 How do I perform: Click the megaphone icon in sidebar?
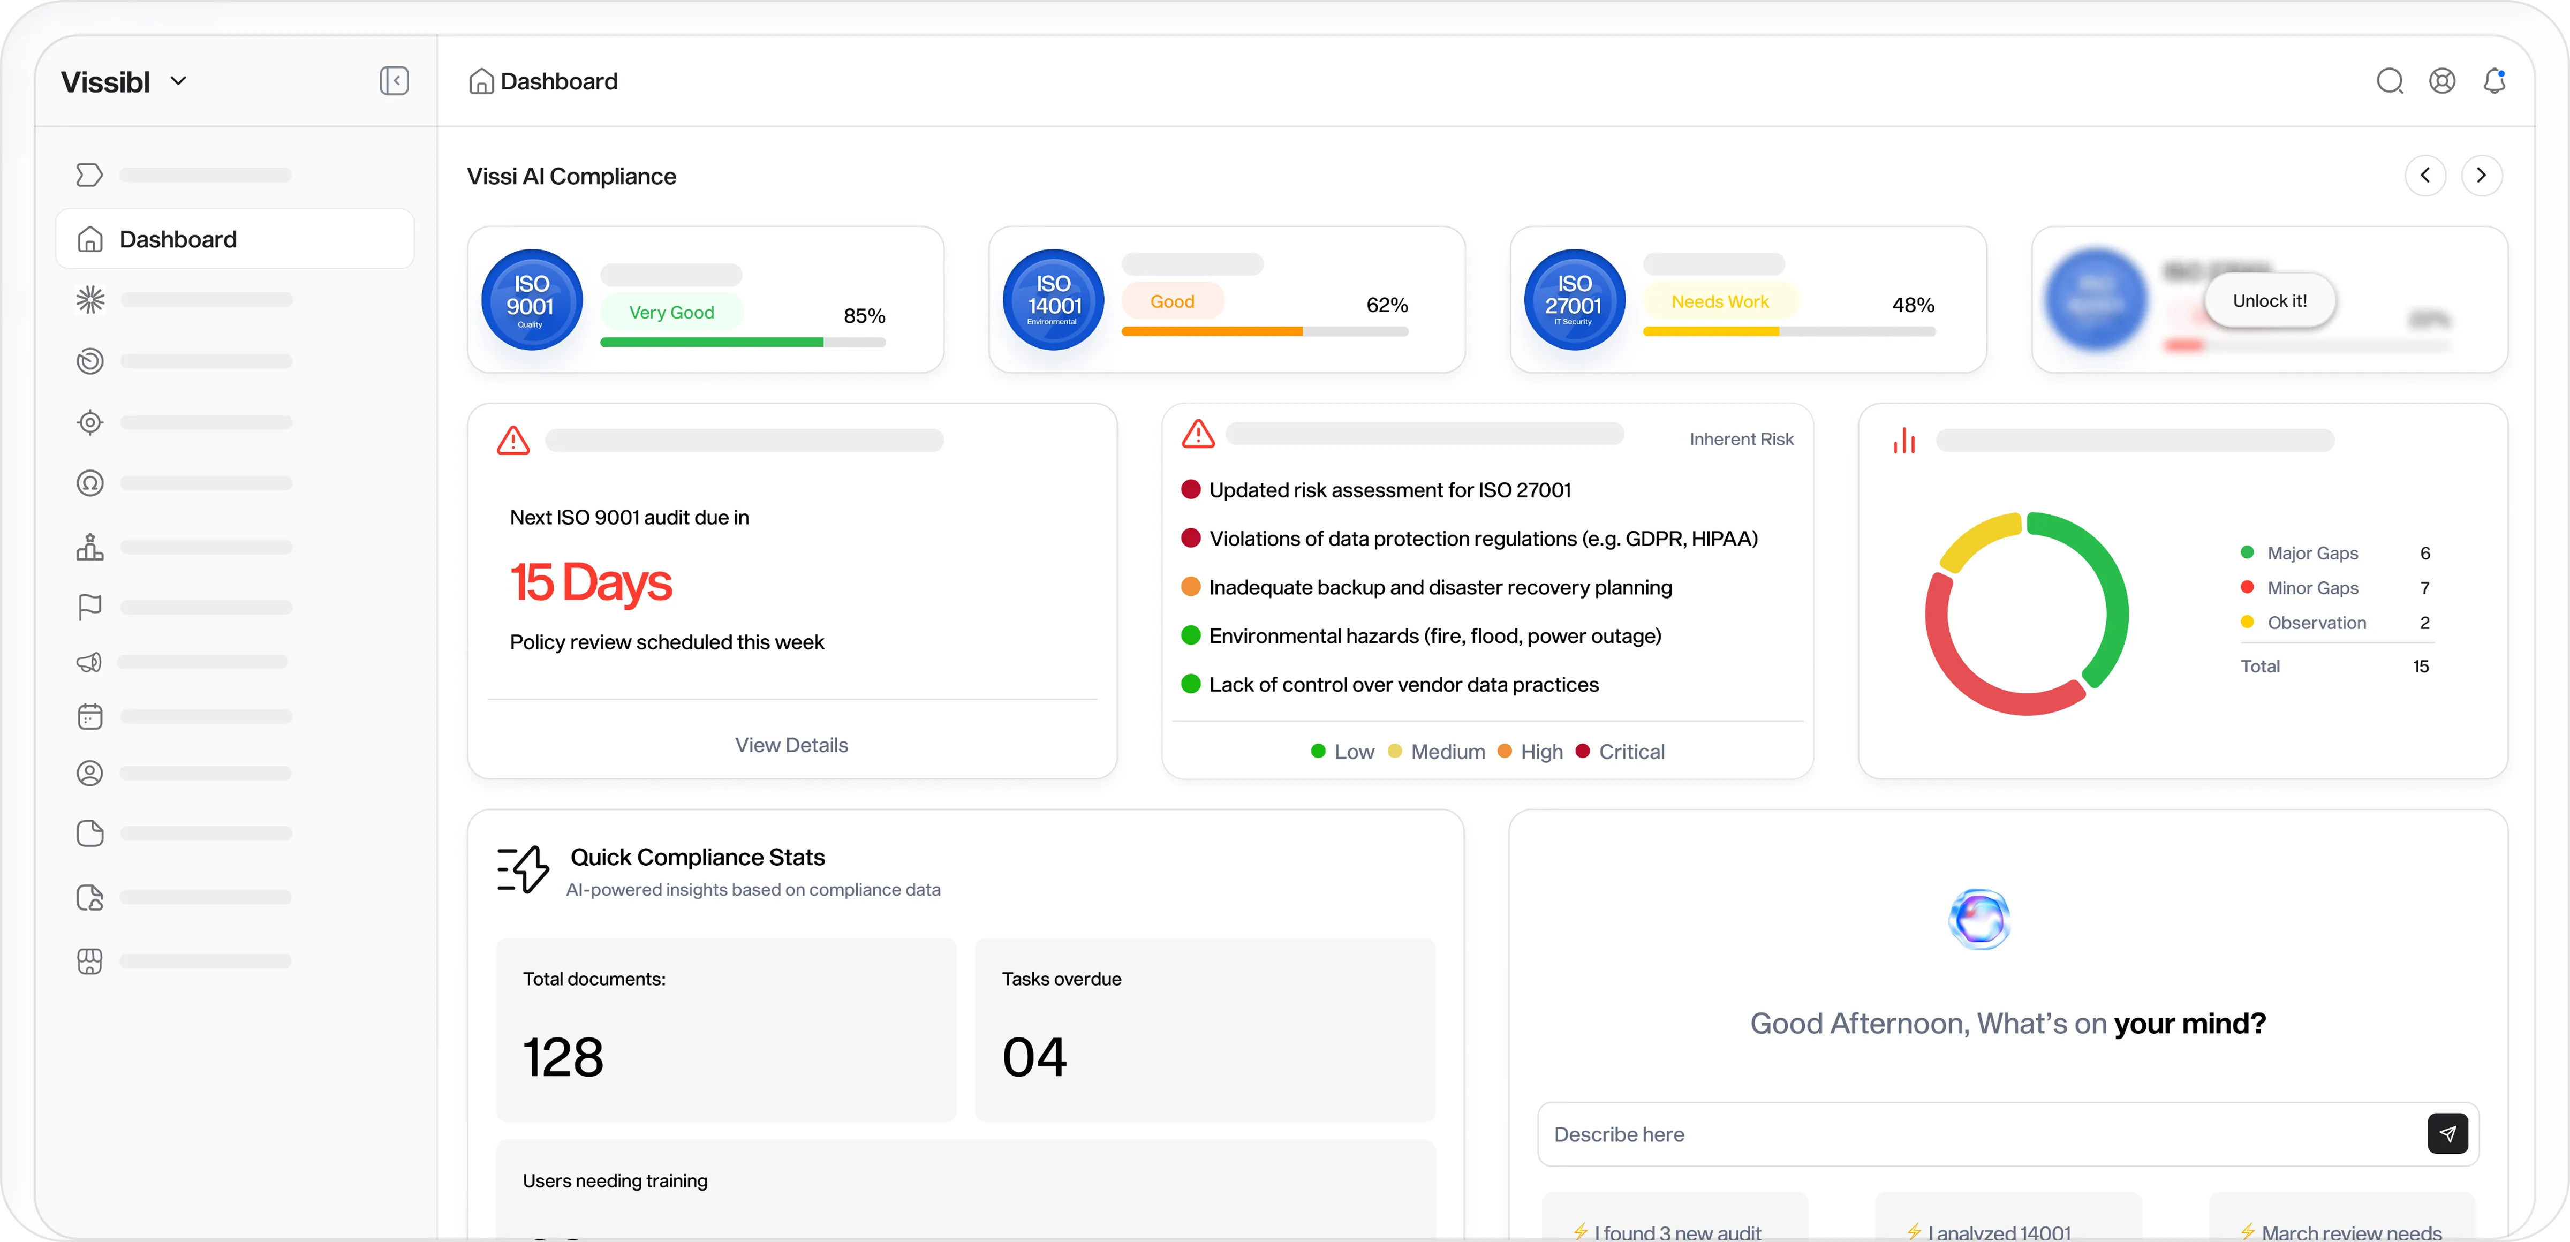point(90,662)
